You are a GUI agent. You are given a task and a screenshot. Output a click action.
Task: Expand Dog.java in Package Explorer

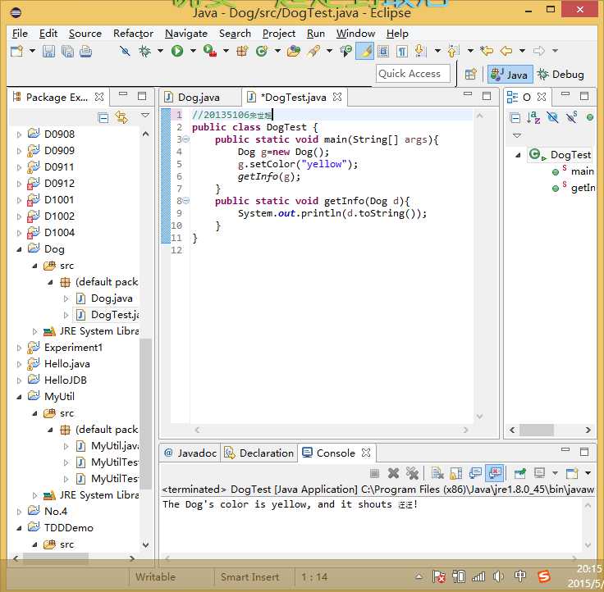[x=66, y=298]
